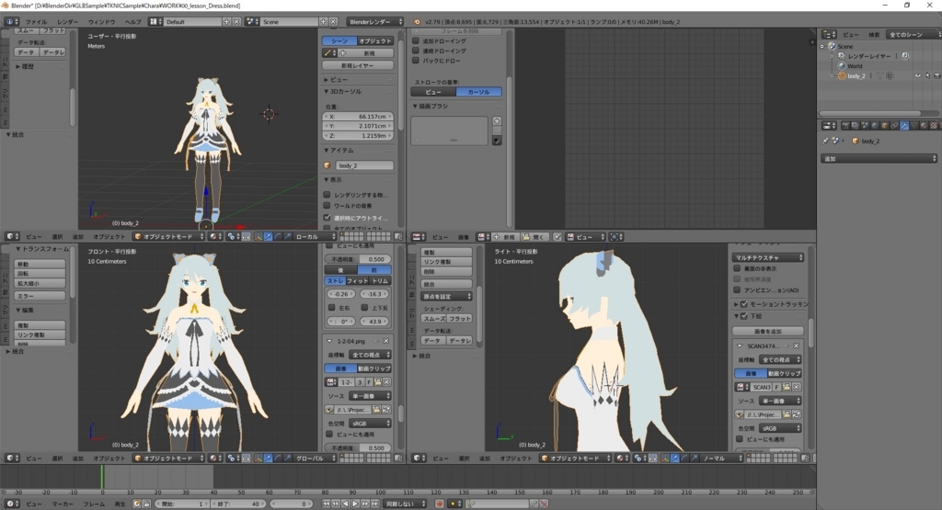Add new brush with plus in 描画ブラシ panel
Viewport: 942px width, 510px height.
point(497,121)
